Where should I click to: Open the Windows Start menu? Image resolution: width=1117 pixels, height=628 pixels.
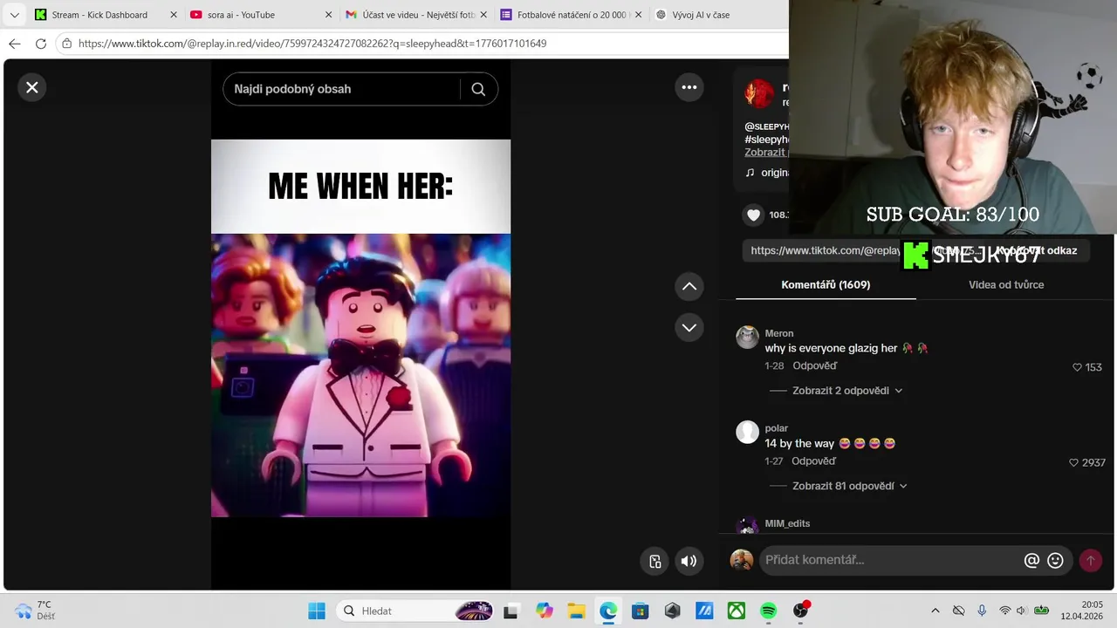(317, 611)
